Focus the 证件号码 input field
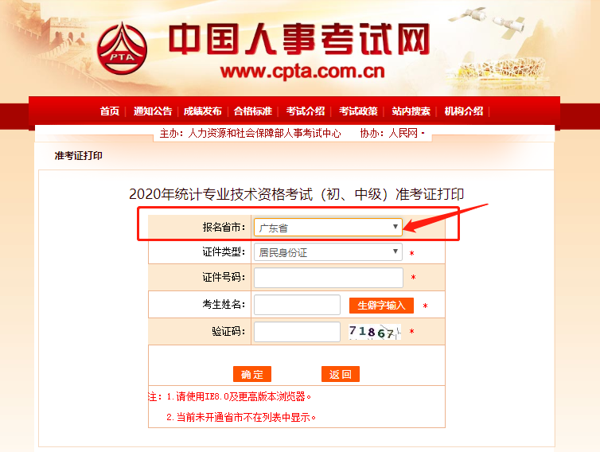Screen dimensions: 600x452 (x=329, y=278)
